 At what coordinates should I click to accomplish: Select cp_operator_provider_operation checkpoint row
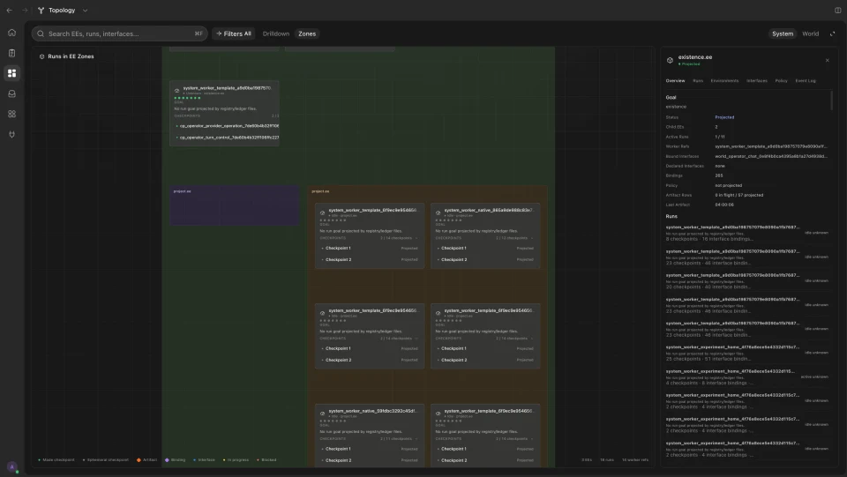point(227,126)
